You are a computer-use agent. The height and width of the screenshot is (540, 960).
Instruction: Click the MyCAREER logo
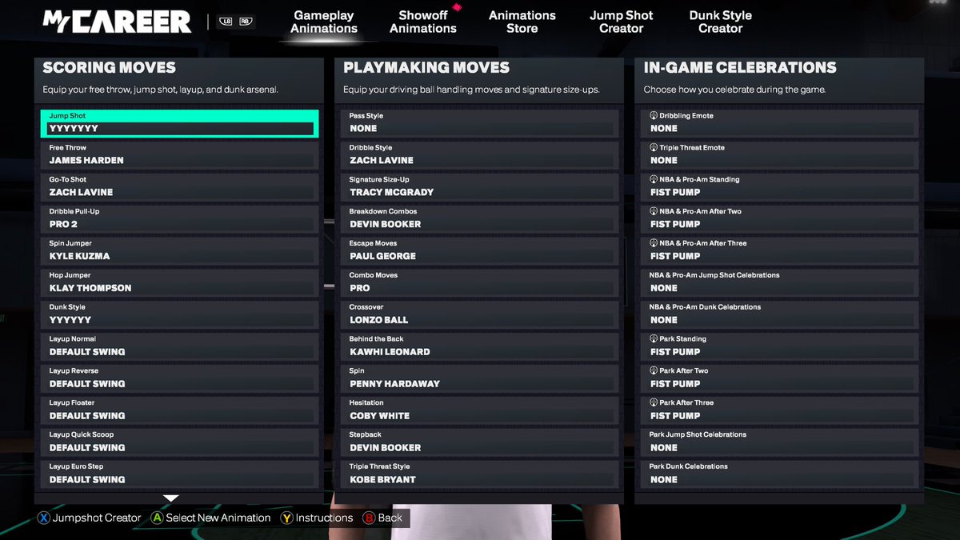(x=117, y=22)
